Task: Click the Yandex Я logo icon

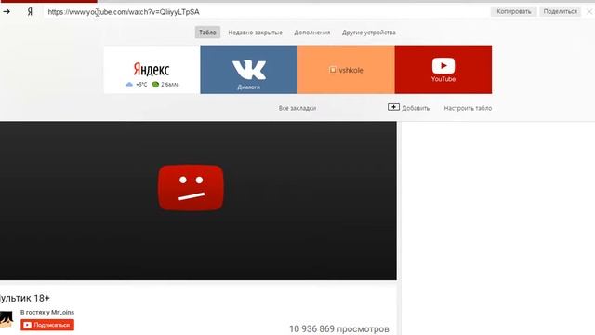Action: (x=30, y=12)
